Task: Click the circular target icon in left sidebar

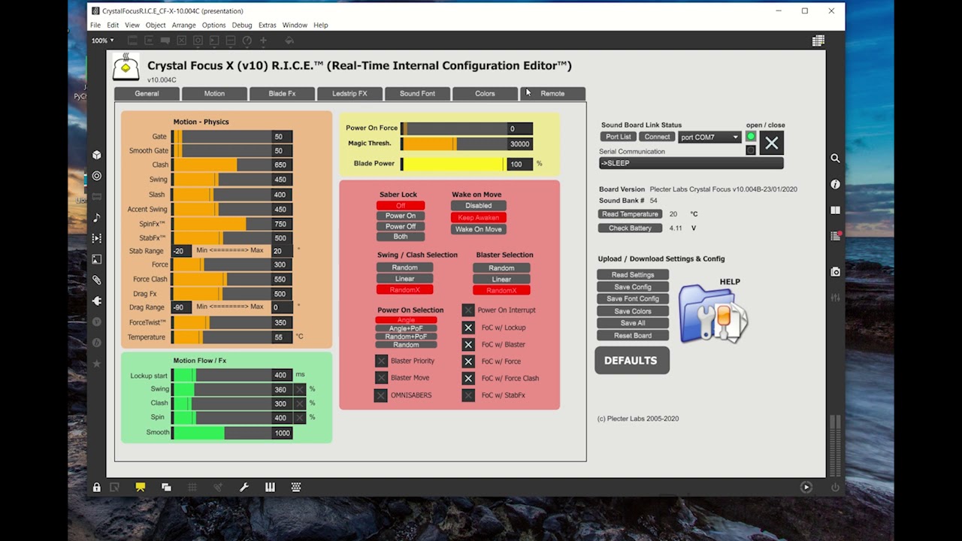Action: [x=97, y=176]
